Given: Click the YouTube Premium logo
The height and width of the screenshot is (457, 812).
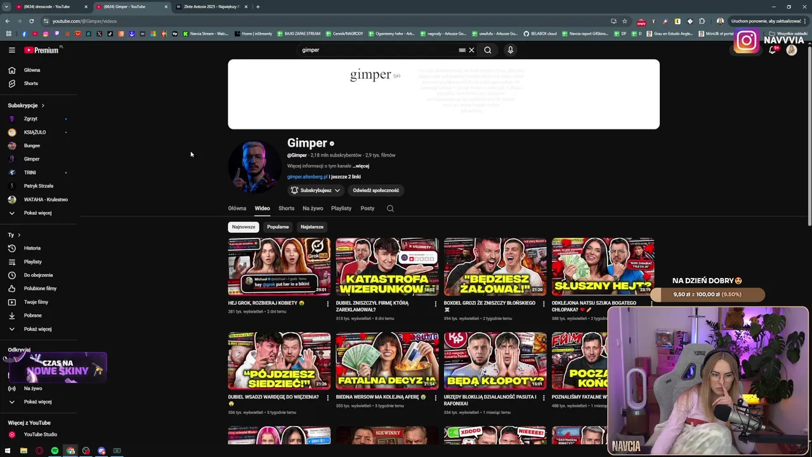Looking at the screenshot, I should coord(42,50).
